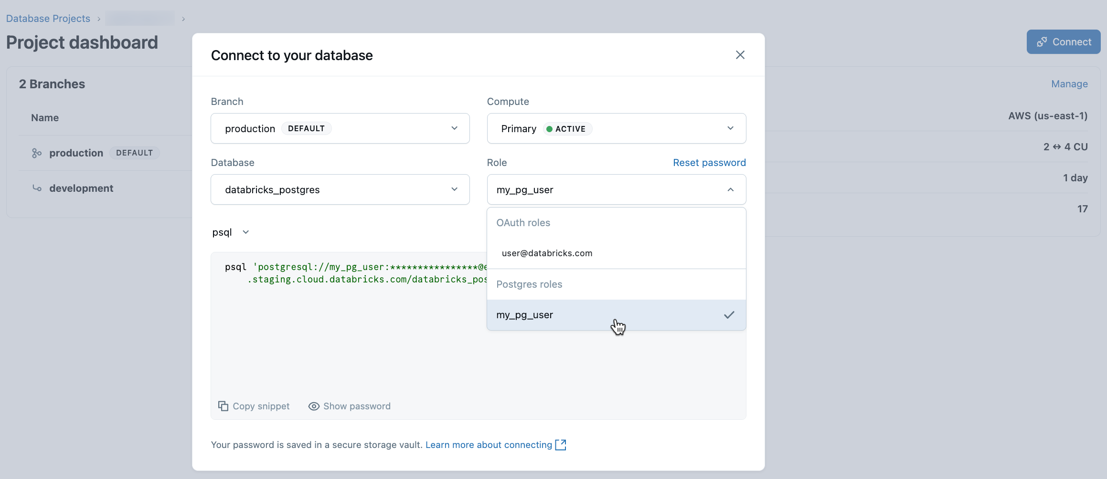Click the chain-link icon inside Connect button
This screenshot has height=479, width=1107.
point(1042,42)
